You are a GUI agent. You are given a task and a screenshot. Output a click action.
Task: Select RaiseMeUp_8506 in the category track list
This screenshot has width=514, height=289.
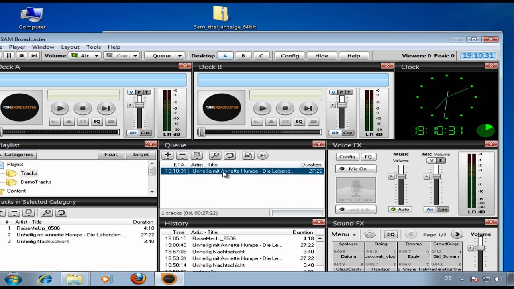pos(38,228)
